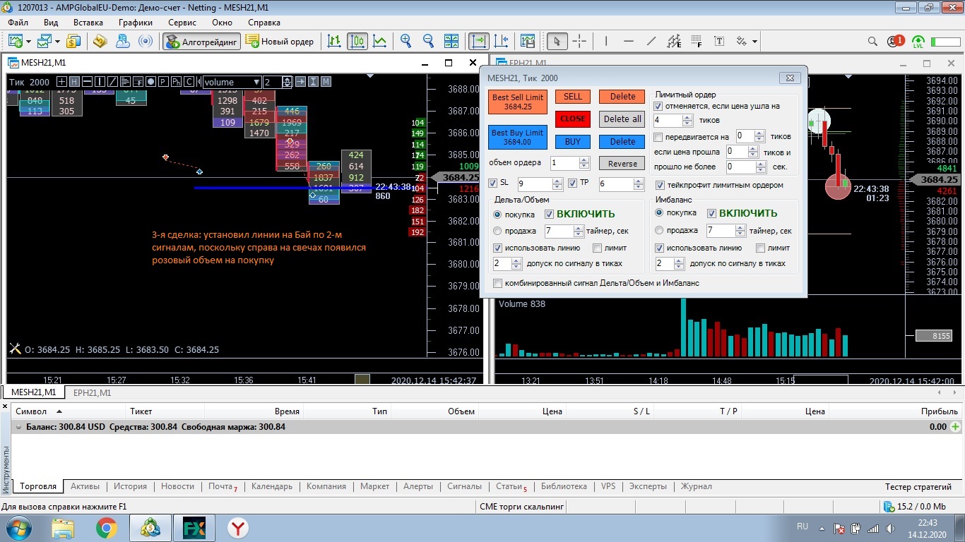Toggle chart auto-scroll icon
965x542 pixels.
[479, 41]
